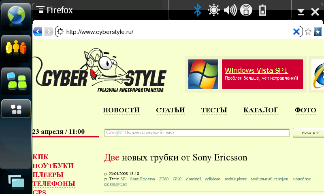Open the Z780 tag link
The width and height of the screenshot is (324, 194).
(x=164, y=179)
